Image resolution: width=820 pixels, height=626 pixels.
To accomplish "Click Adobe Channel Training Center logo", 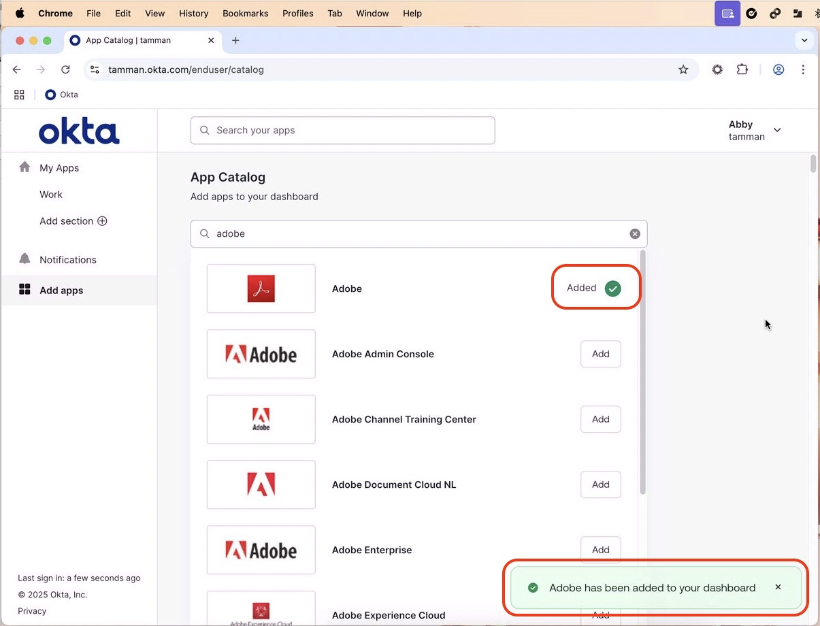I will (x=261, y=419).
